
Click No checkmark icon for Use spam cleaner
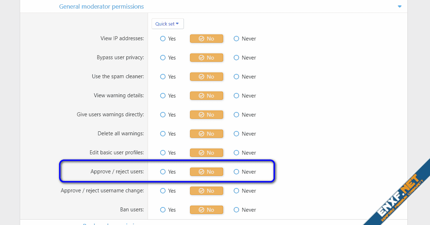coord(202,77)
